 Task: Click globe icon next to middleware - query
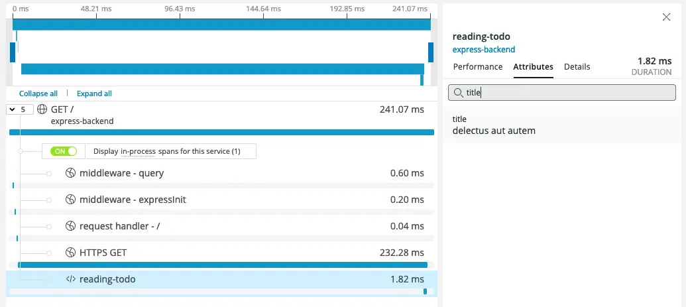coord(71,173)
